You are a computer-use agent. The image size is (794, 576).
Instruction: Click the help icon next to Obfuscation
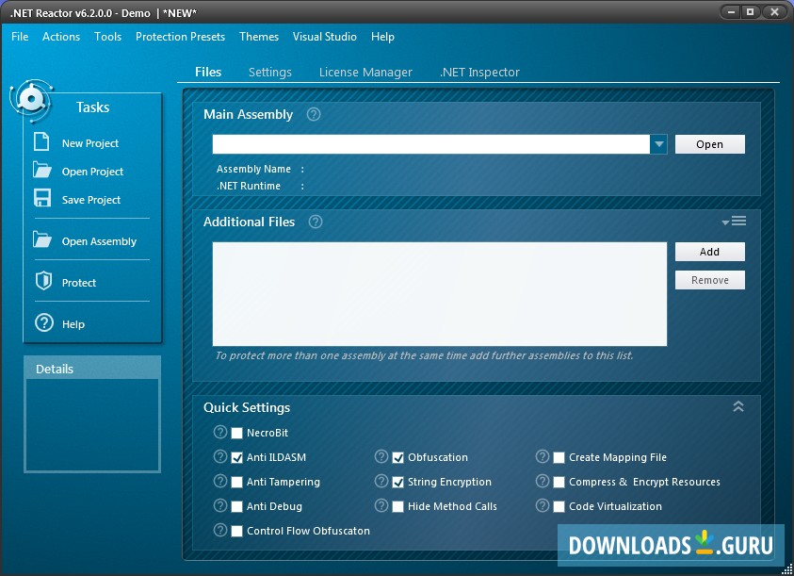coord(381,456)
